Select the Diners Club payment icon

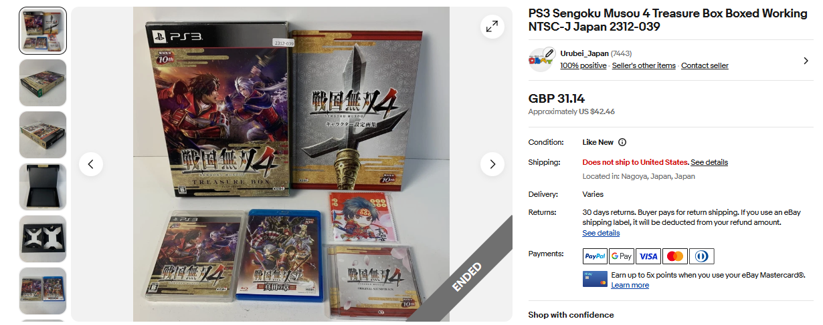(702, 256)
